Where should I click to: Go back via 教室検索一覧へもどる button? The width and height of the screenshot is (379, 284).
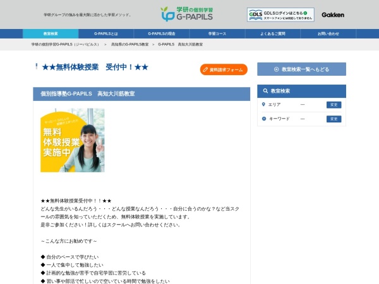coord(301,69)
